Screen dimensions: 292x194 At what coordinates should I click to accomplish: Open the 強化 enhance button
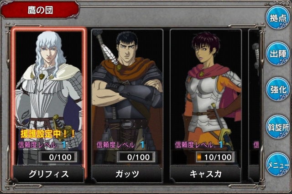point(278,89)
